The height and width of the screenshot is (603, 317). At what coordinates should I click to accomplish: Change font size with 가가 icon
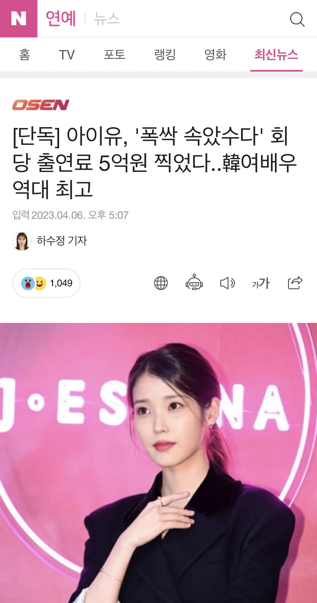pos(261,283)
